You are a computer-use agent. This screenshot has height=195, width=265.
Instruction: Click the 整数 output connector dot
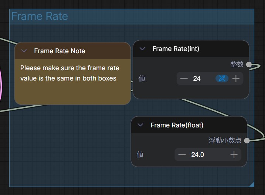[249, 65]
